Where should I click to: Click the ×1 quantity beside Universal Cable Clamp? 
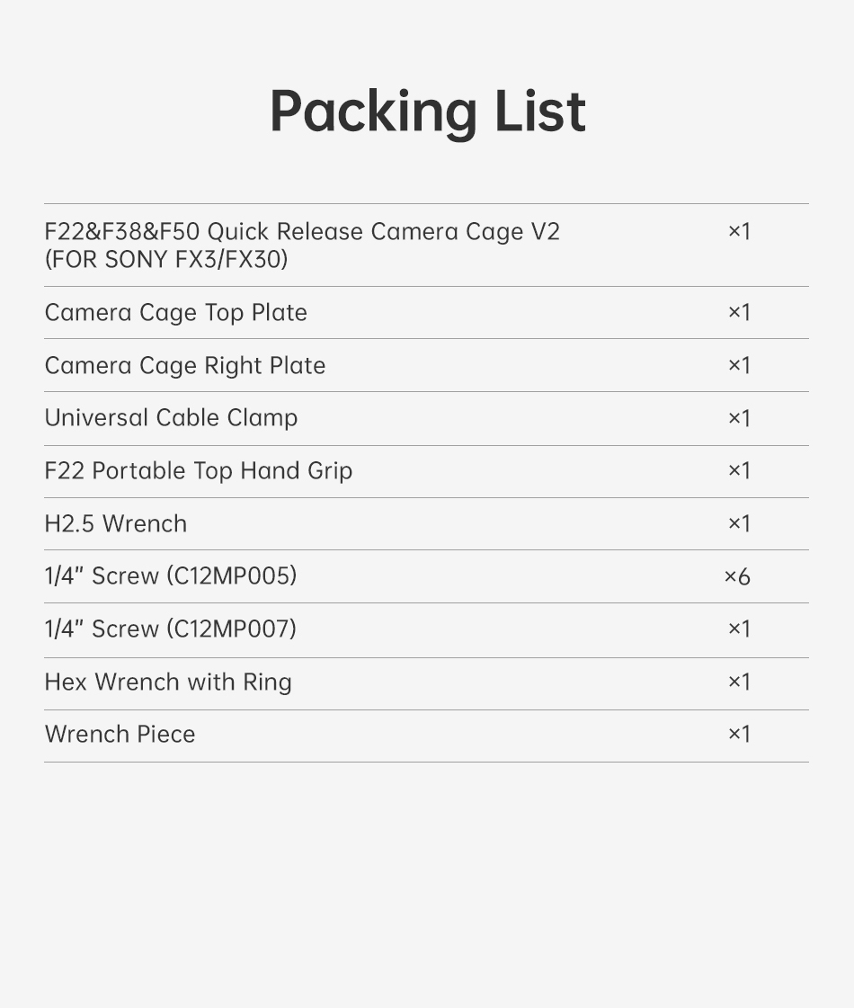point(739,418)
